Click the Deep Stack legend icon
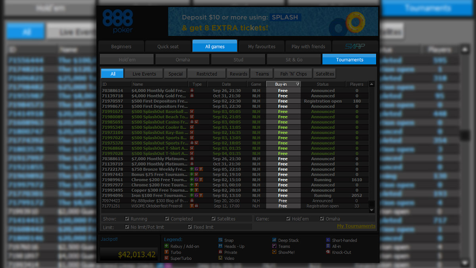This screenshot has height=268, width=476. [x=274, y=240]
